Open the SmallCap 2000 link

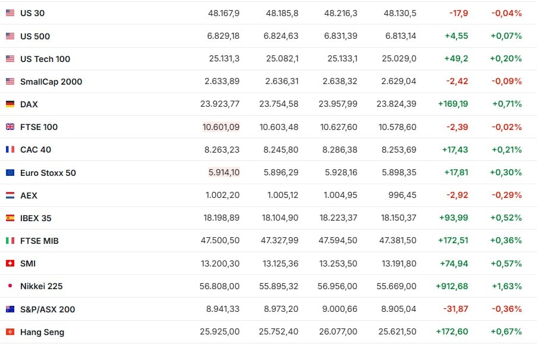(x=51, y=82)
